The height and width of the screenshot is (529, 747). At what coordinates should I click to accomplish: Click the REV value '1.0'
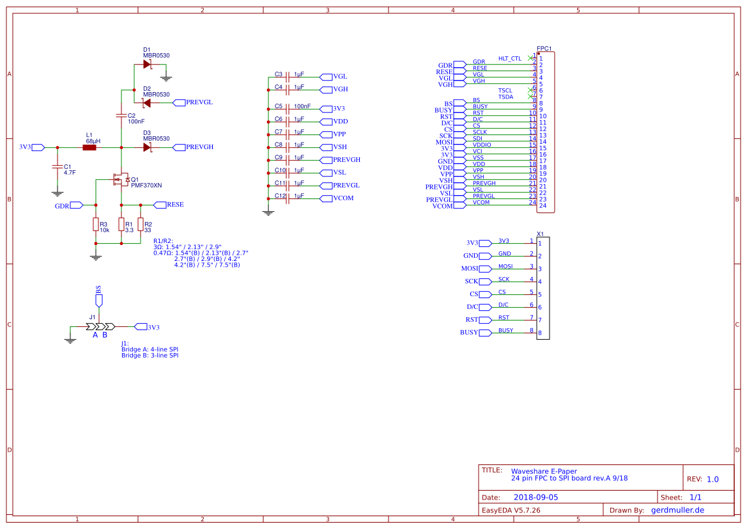click(x=712, y=479)
